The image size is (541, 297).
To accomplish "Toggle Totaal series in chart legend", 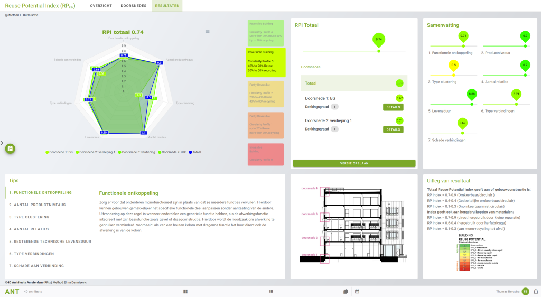I will 193,152.
